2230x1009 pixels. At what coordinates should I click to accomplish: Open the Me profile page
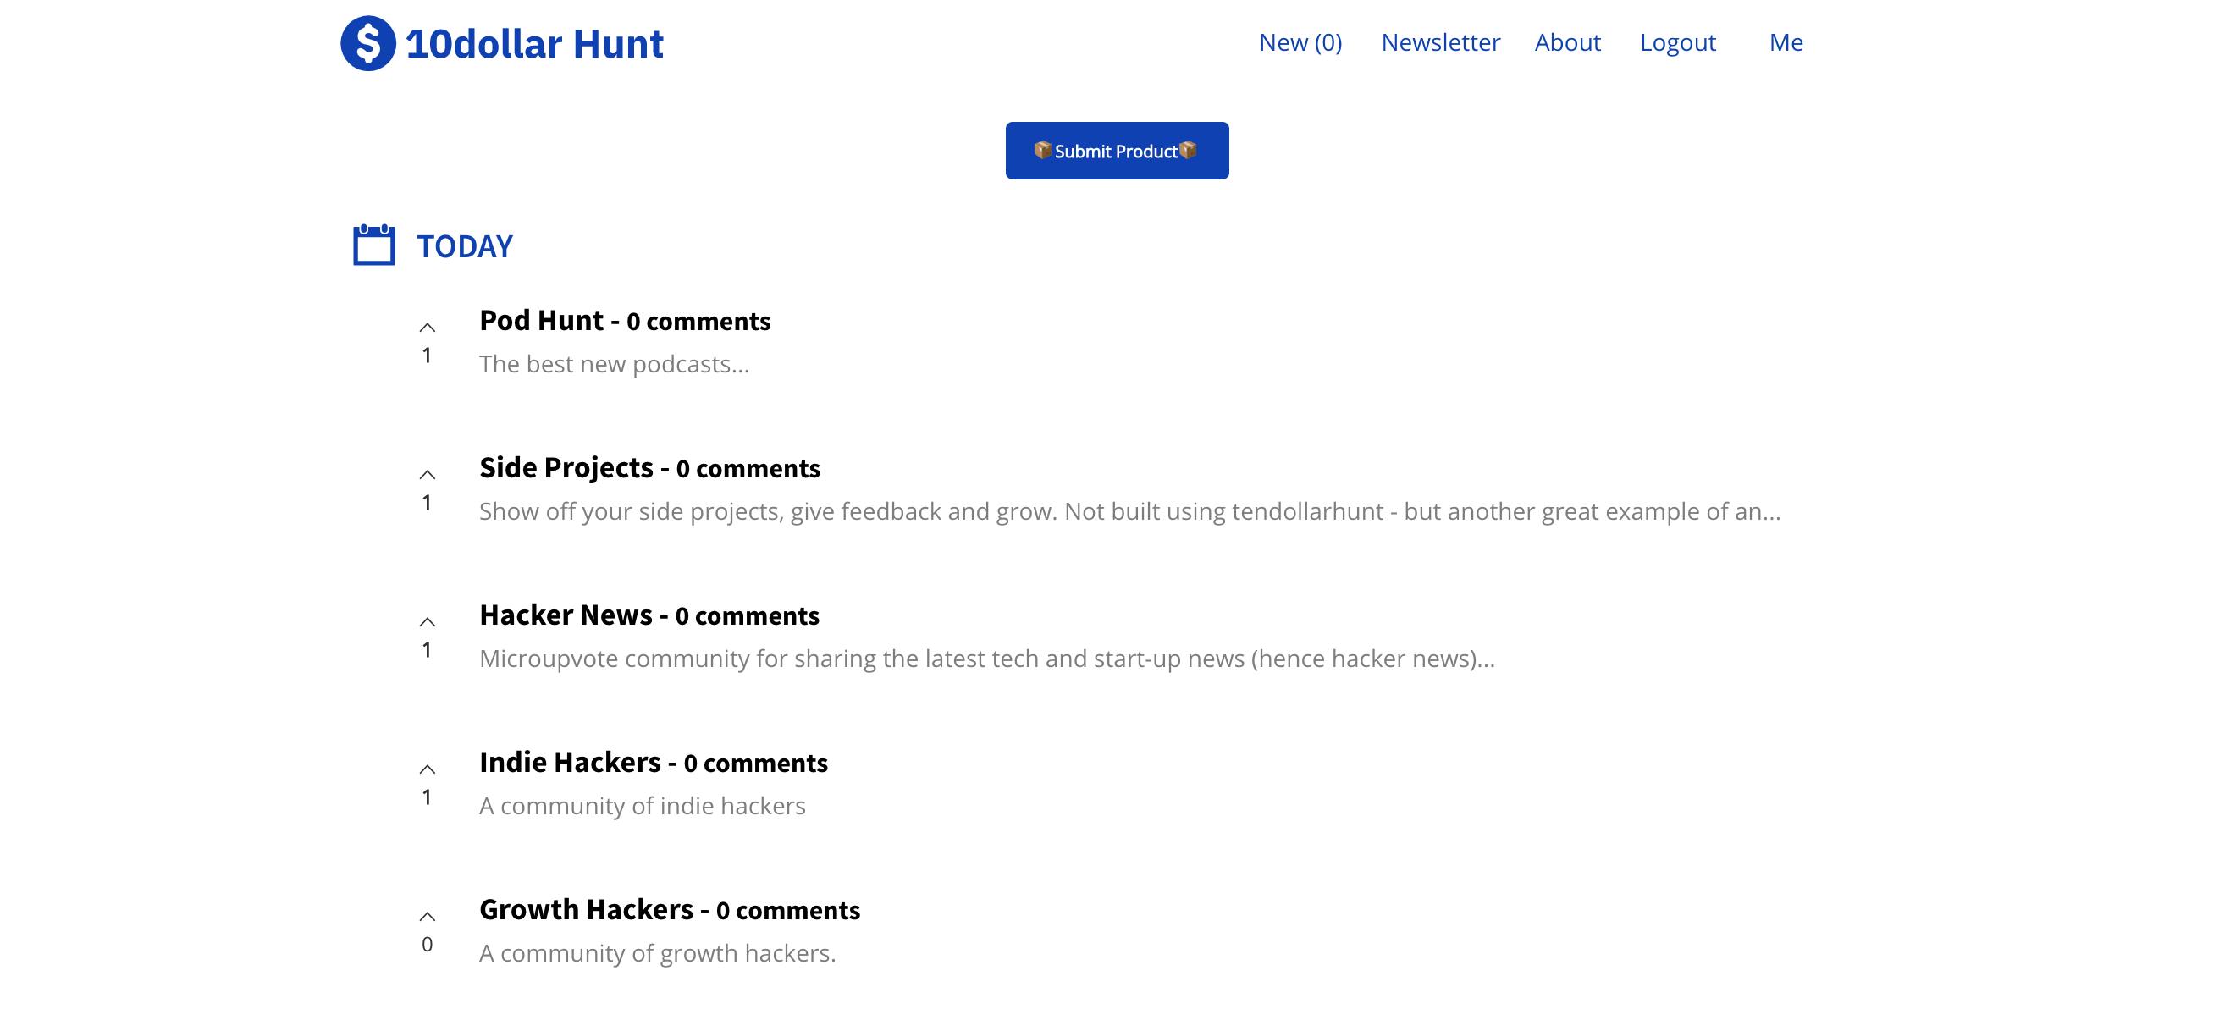[x=1786, y=42]
